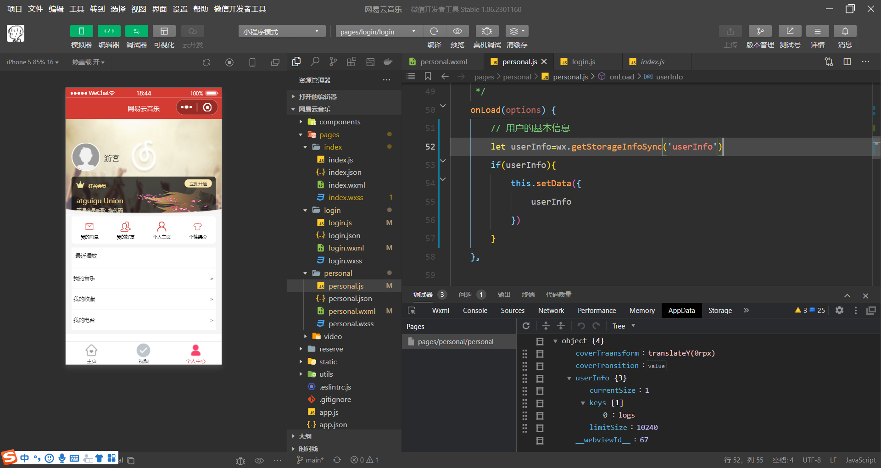Click the compile refresh icon
Image resolution: width=881 pixels, height=468 pixels.
(434, 31)
